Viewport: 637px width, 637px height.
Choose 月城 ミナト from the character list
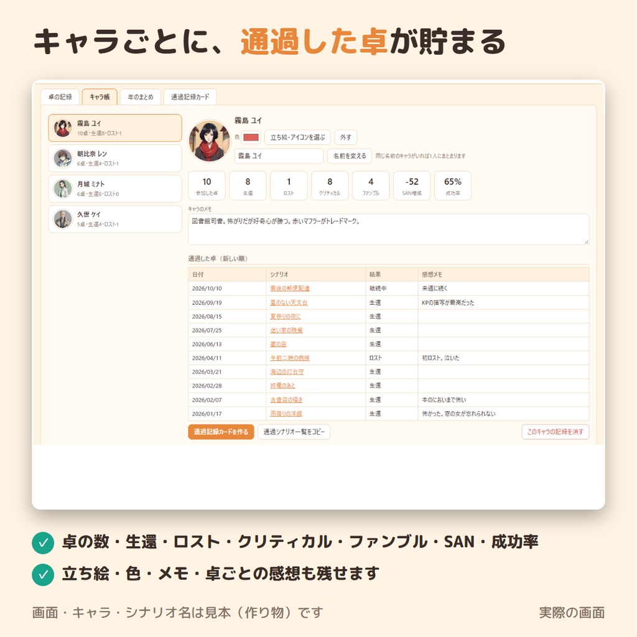pyautogui.click(x=115, y=188)
